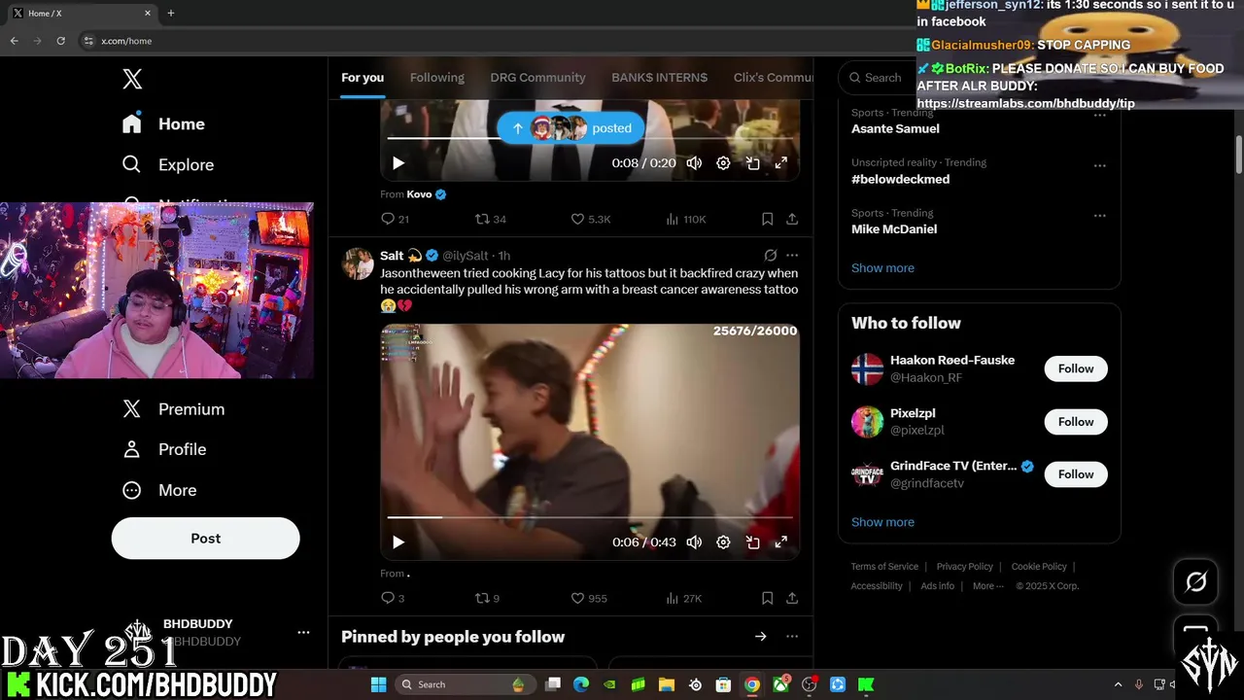This screenshot has height=700, width=1244.
Task: Open Salt's profile avatar
Action: click(x=359, y=263)
